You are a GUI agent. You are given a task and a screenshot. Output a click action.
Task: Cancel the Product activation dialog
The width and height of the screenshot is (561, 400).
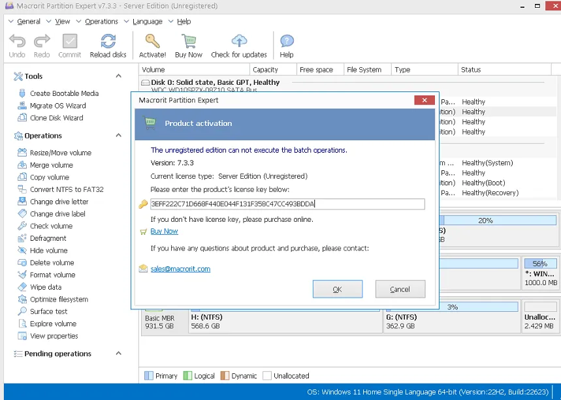click(x=400, y=289)
